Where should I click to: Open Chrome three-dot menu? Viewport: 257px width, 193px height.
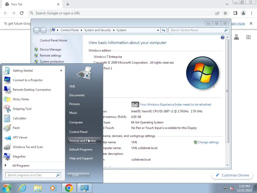(251, 13)
